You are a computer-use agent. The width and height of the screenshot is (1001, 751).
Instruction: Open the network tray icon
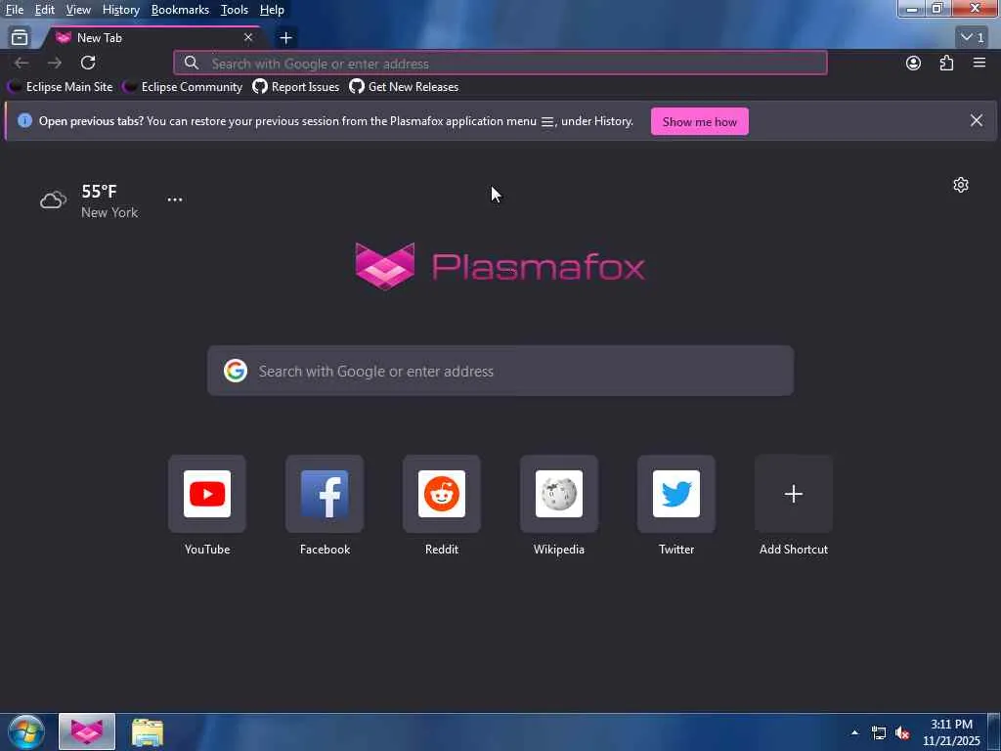click(879, 733)
